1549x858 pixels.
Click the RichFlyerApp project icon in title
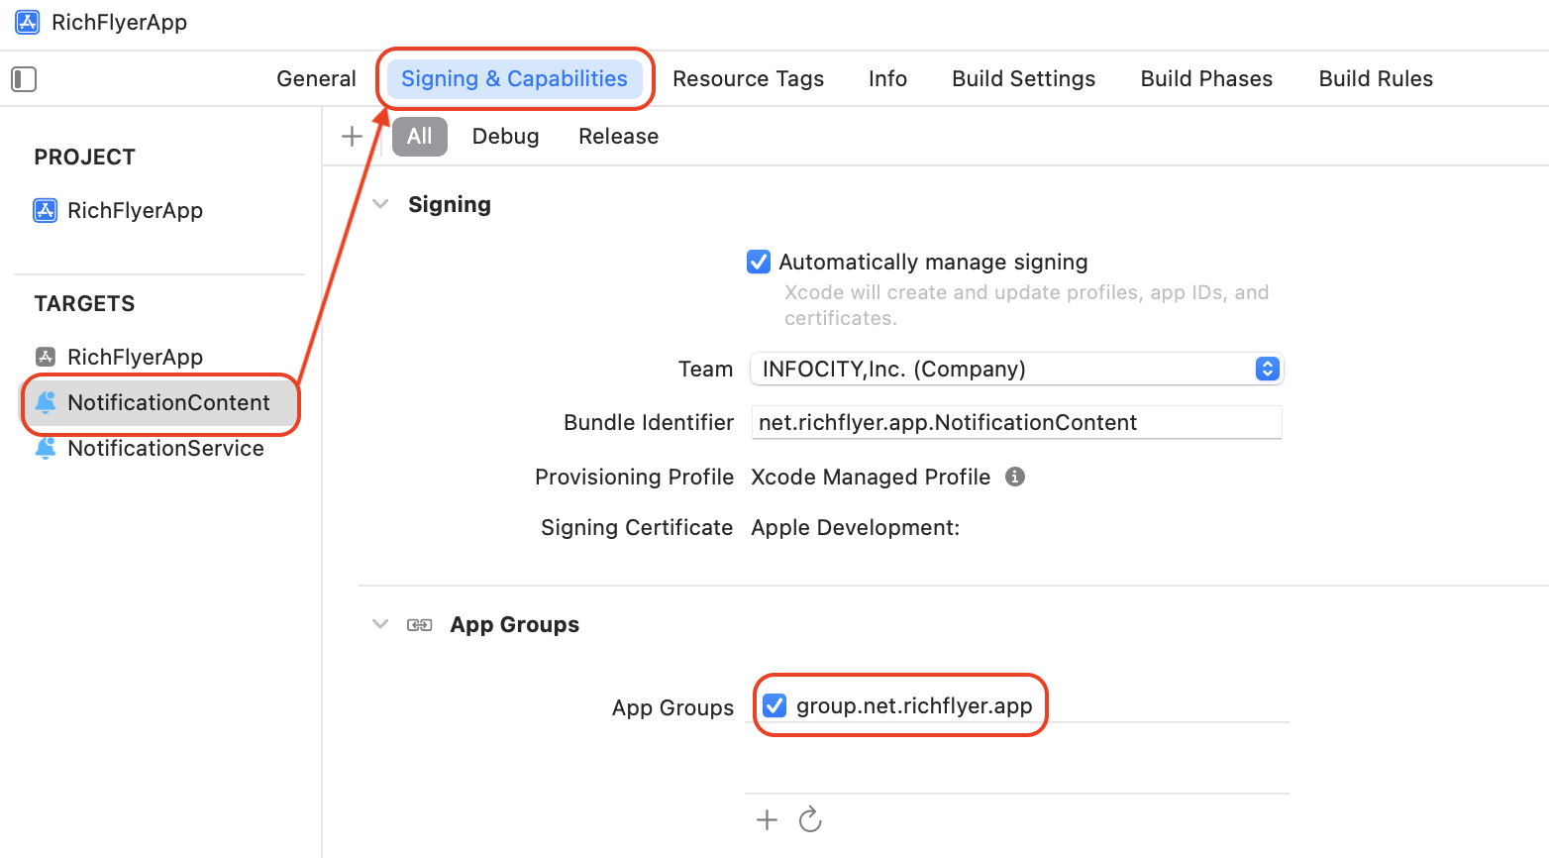click(28, 22)
